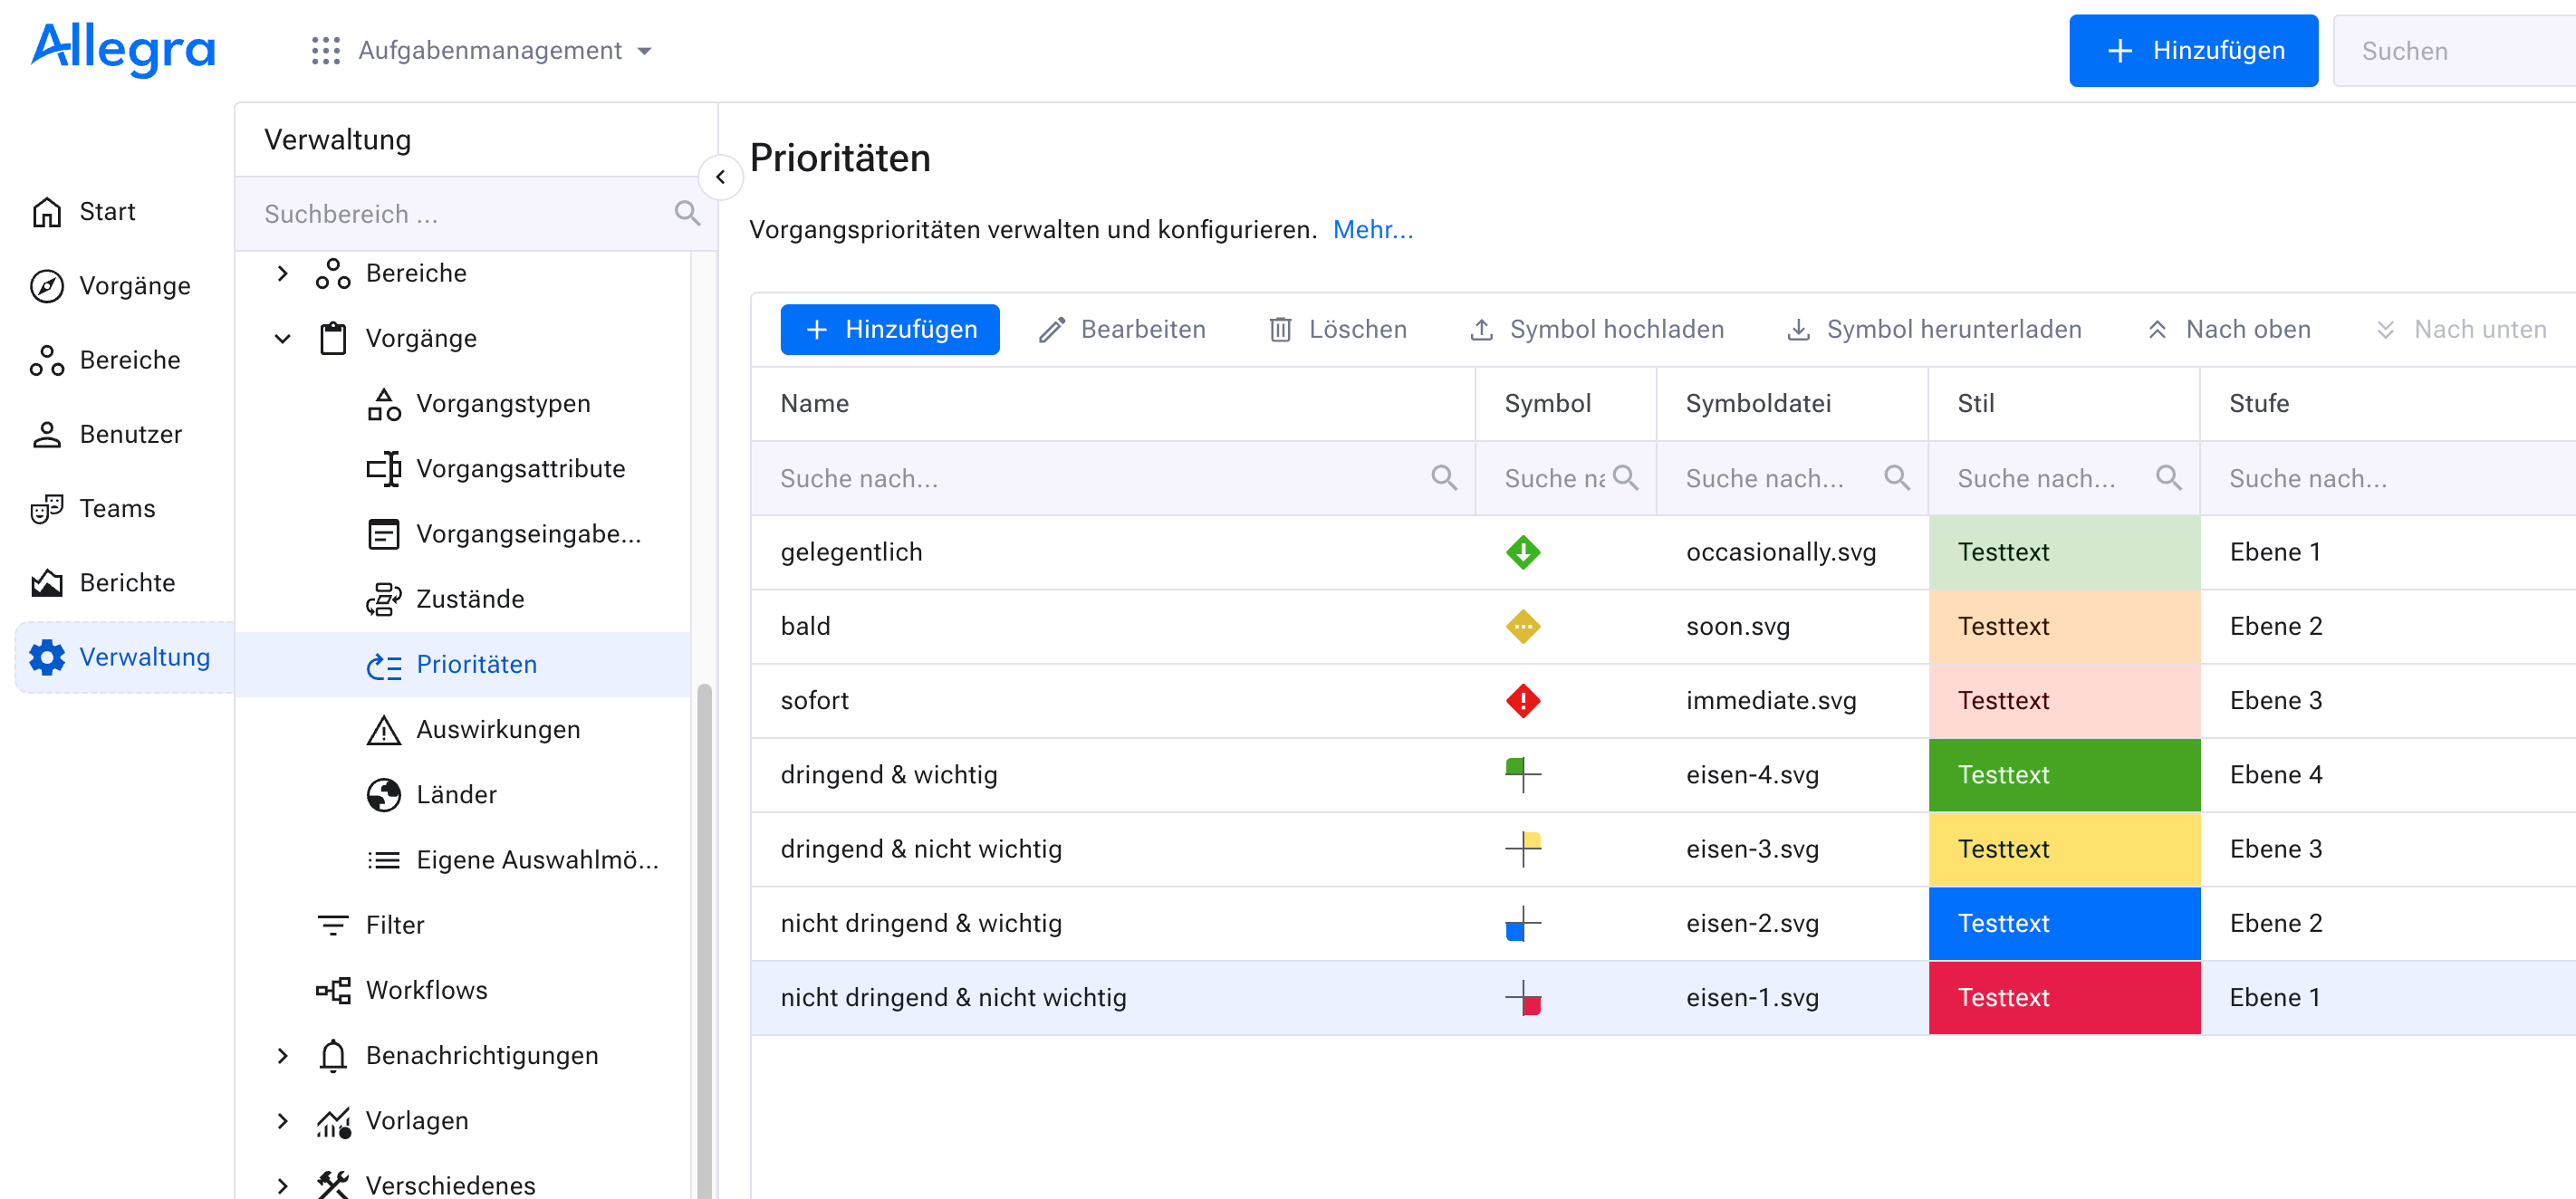The height and width of the screenshot is (1199, 2576).
Task: Click the Bearbeiten toolbar button
Action: [x=1122, y=330]
